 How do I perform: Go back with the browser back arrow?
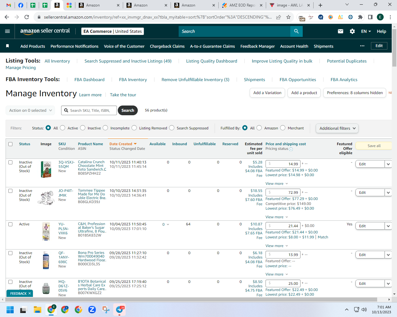(x=7, y=17)
